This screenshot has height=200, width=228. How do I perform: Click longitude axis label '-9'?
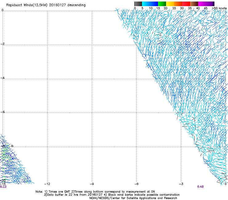click(92, 184)
